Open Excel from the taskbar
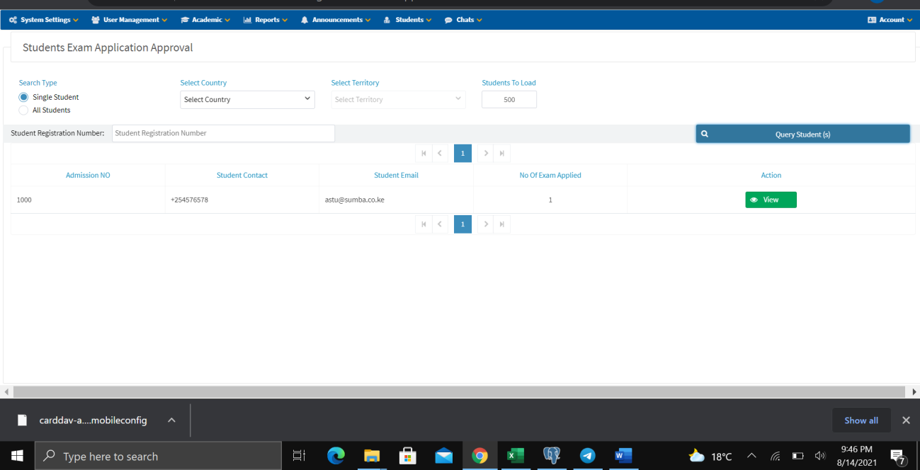This screenshot has height=470, width=920. point(516,456)
